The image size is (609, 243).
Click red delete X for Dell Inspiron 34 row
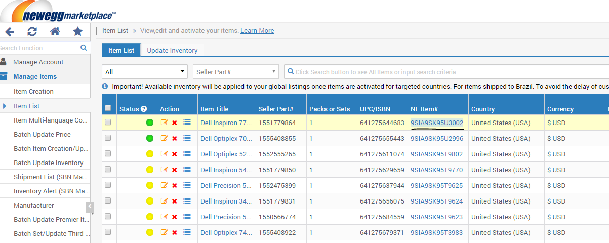pos(175,201)
